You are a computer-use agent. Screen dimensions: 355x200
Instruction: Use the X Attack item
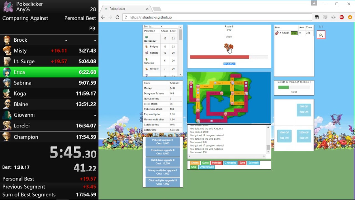tap(294, 33)
